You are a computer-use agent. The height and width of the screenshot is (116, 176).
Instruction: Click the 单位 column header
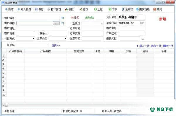[98, 51]
